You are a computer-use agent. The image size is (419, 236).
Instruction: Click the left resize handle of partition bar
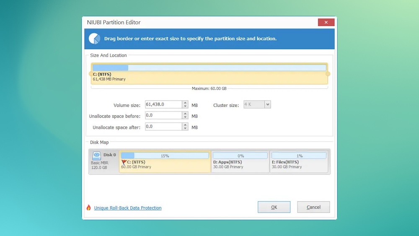tap(91, 74)
